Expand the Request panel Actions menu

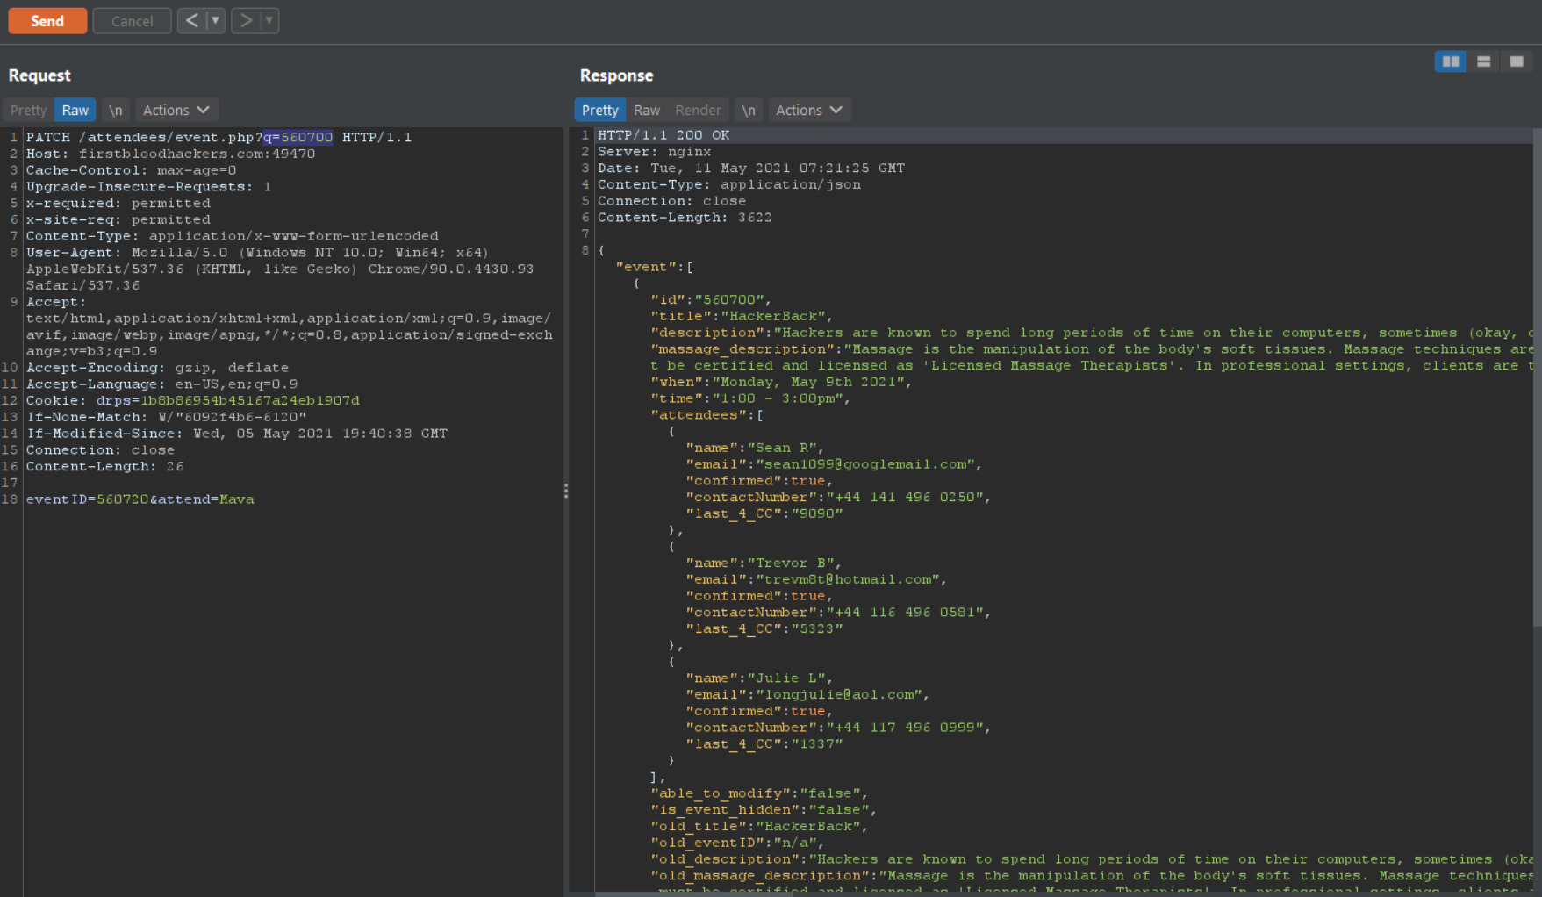pos(176,110)
